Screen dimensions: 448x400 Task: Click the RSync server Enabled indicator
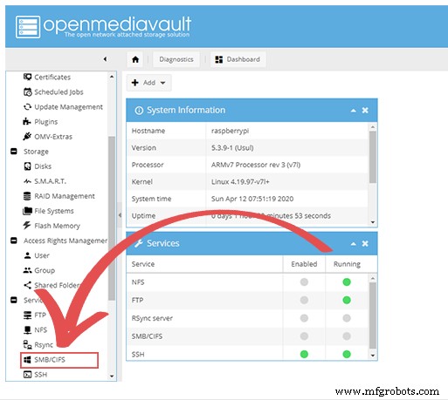point(304,318)
